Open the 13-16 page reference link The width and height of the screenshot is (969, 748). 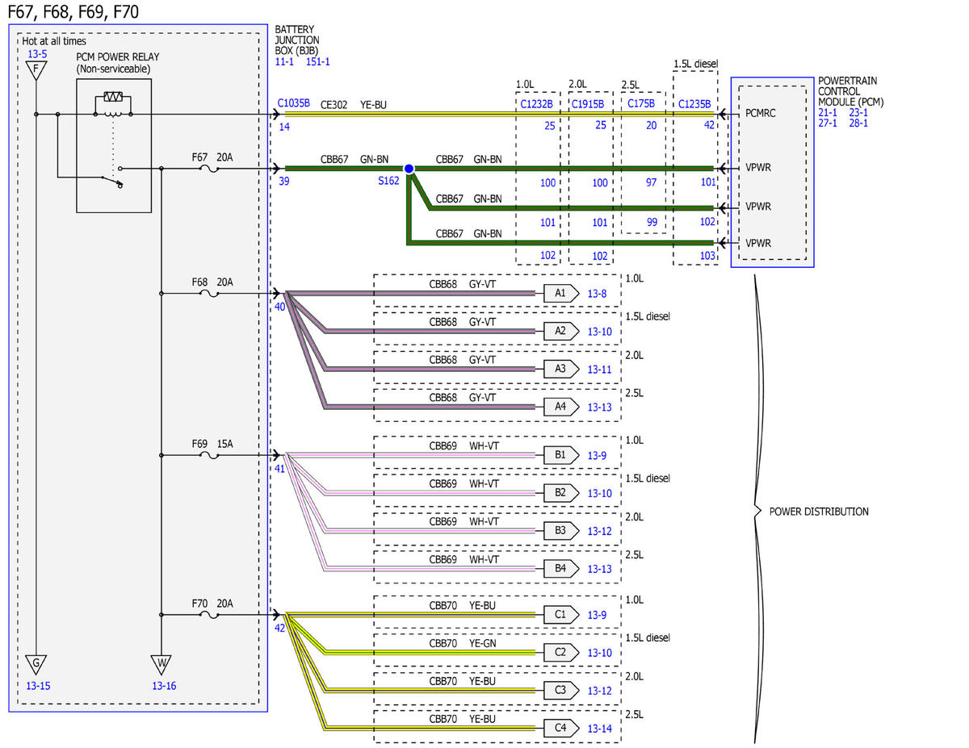pyautogui.click(x=162, y=686)
